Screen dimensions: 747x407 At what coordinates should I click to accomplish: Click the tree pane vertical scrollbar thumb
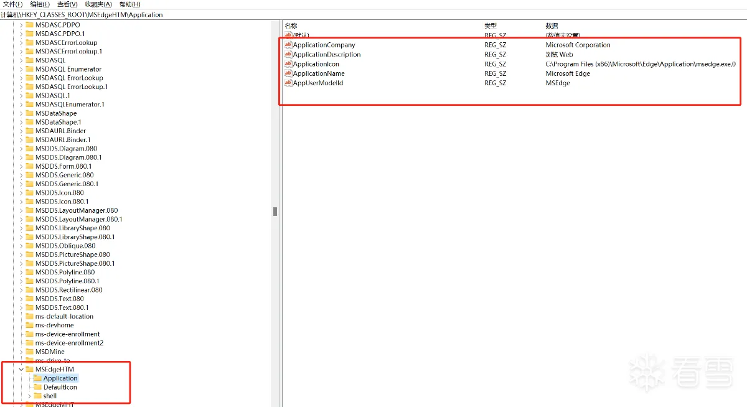tap(275, 212)
